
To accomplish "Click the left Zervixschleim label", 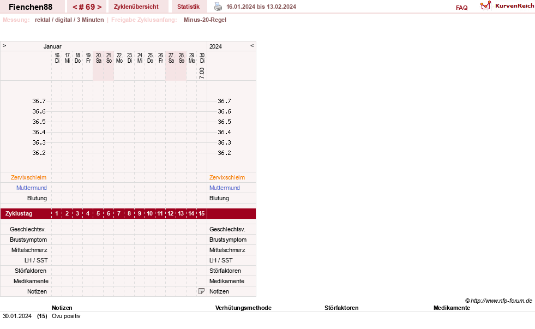I will 28,177.
